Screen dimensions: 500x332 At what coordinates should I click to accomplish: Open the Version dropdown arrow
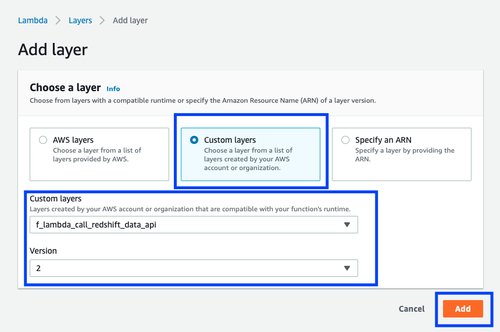click(347, 268)
